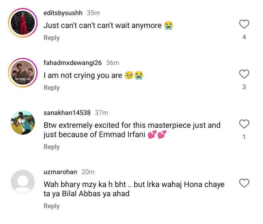View sanakhan14538's profile photo
Image resolution: width=263 pixels, height=224 pixels.
click(x=23, y=123)
